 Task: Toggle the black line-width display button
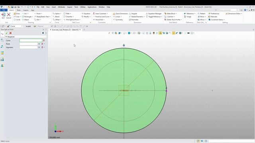click(188, 33)
